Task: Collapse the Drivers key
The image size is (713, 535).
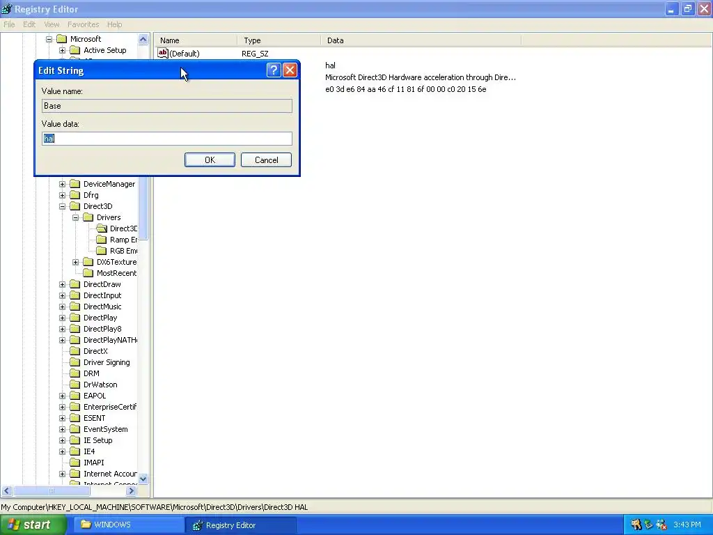Action: tap(75, 217)
